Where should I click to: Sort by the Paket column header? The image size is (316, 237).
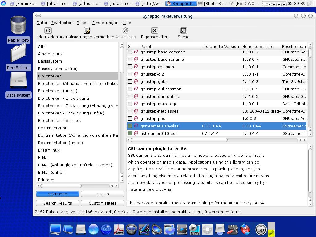(170, 46)
